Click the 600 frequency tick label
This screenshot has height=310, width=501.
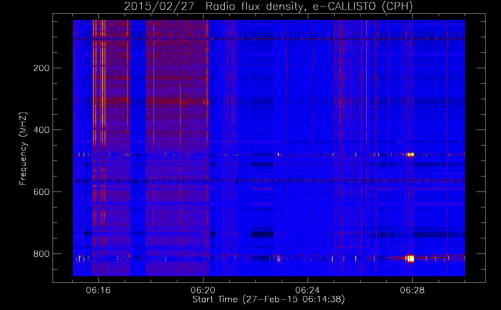41,192
